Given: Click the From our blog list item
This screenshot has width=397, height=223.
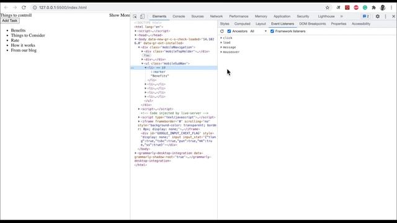Looking at the screenshot, I should tap(24, 50).
